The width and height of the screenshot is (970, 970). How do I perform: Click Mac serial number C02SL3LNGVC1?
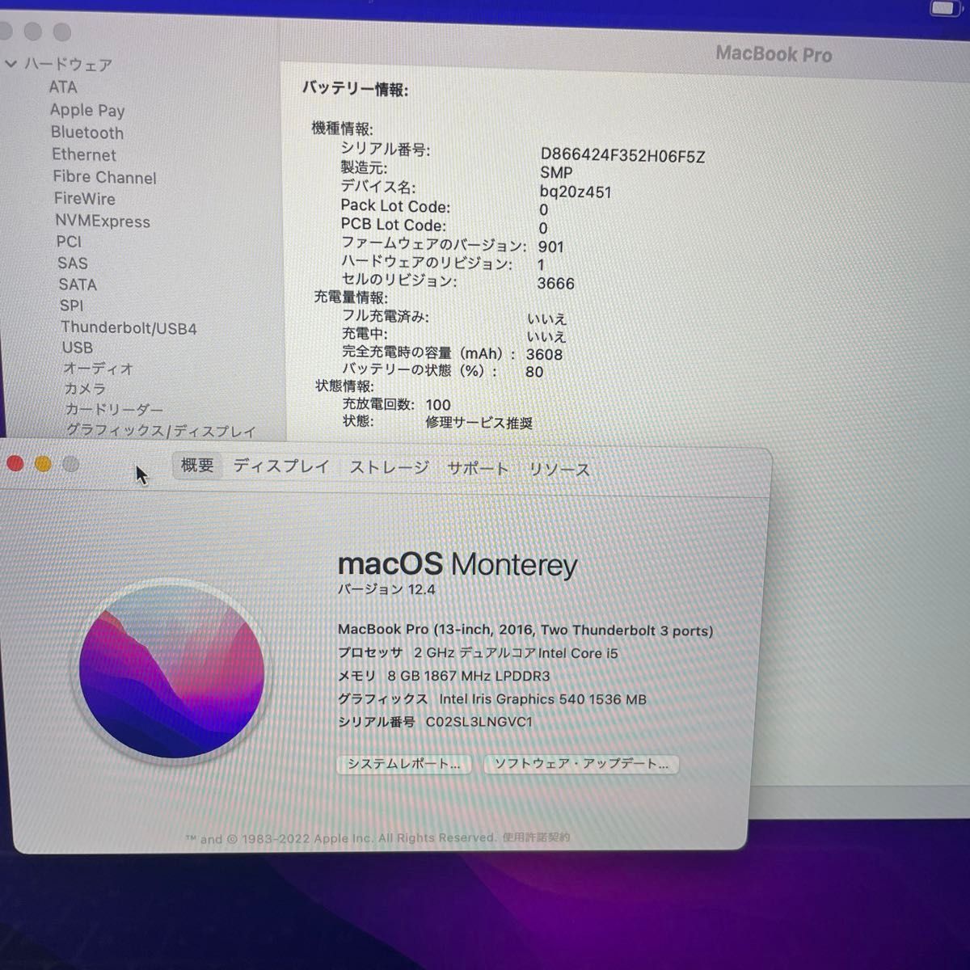pyautogui.click(x=479, y=722)
